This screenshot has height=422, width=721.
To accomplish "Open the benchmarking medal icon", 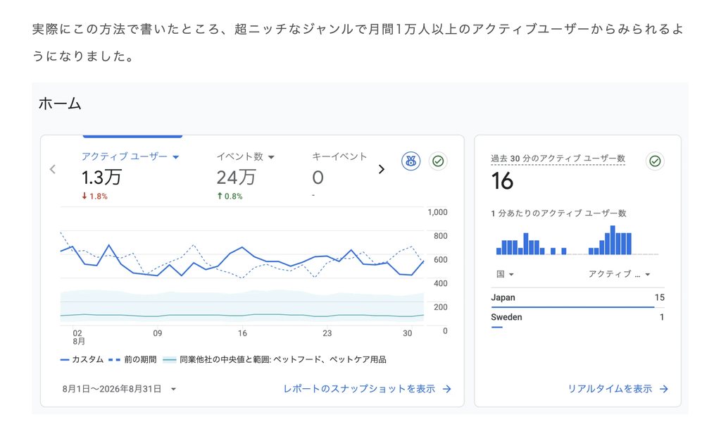I will pyautogui.click(x=410, y=161).
